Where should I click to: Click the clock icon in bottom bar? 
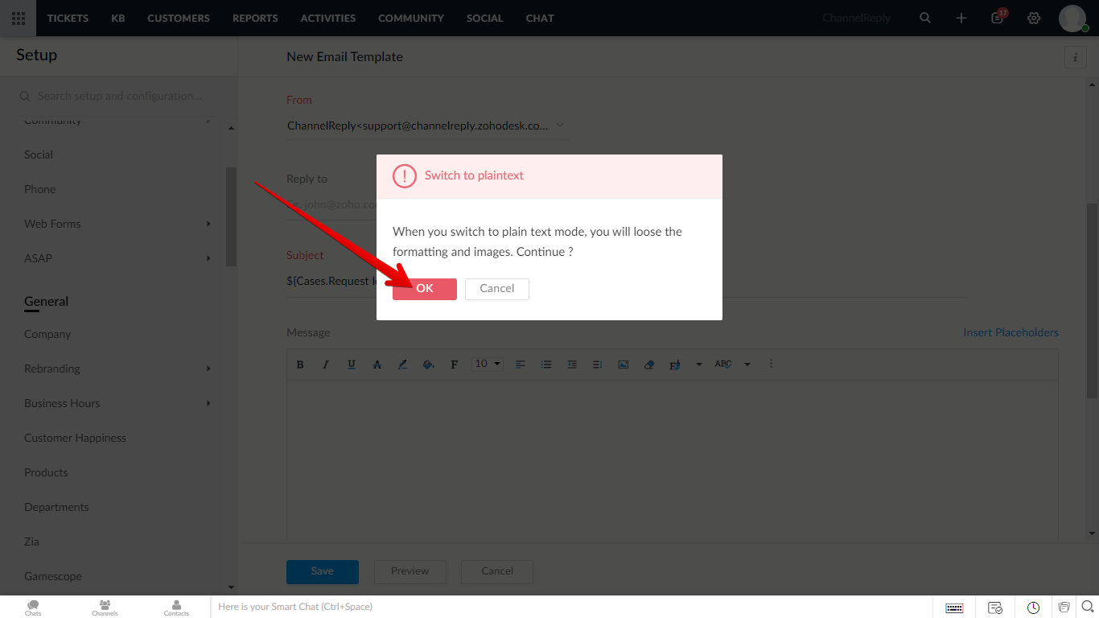click(1034, 608)
